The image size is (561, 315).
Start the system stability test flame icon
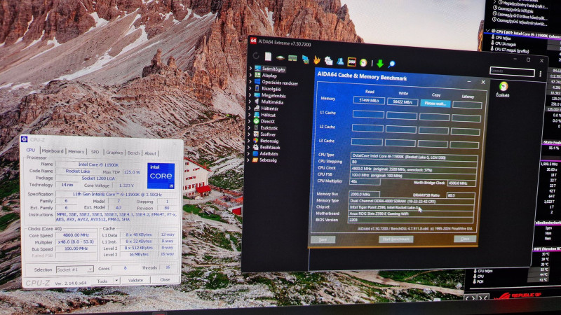(317, 60)
